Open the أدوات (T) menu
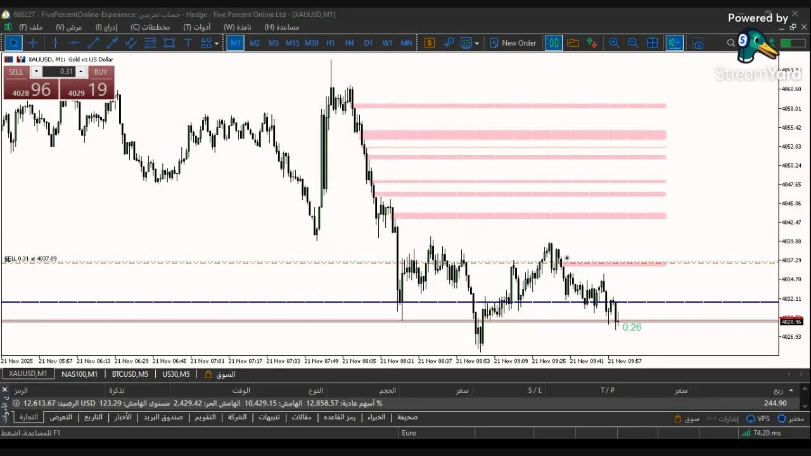The image size is (811, 456). coord(197,27)
